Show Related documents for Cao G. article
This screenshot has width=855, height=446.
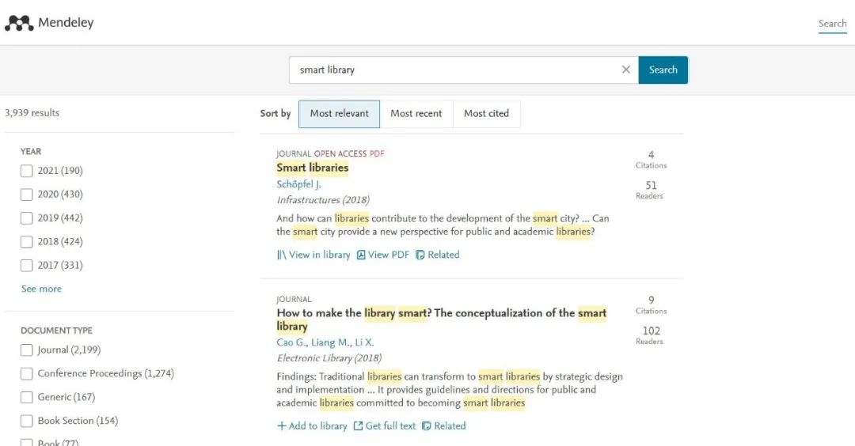[444, 425]
